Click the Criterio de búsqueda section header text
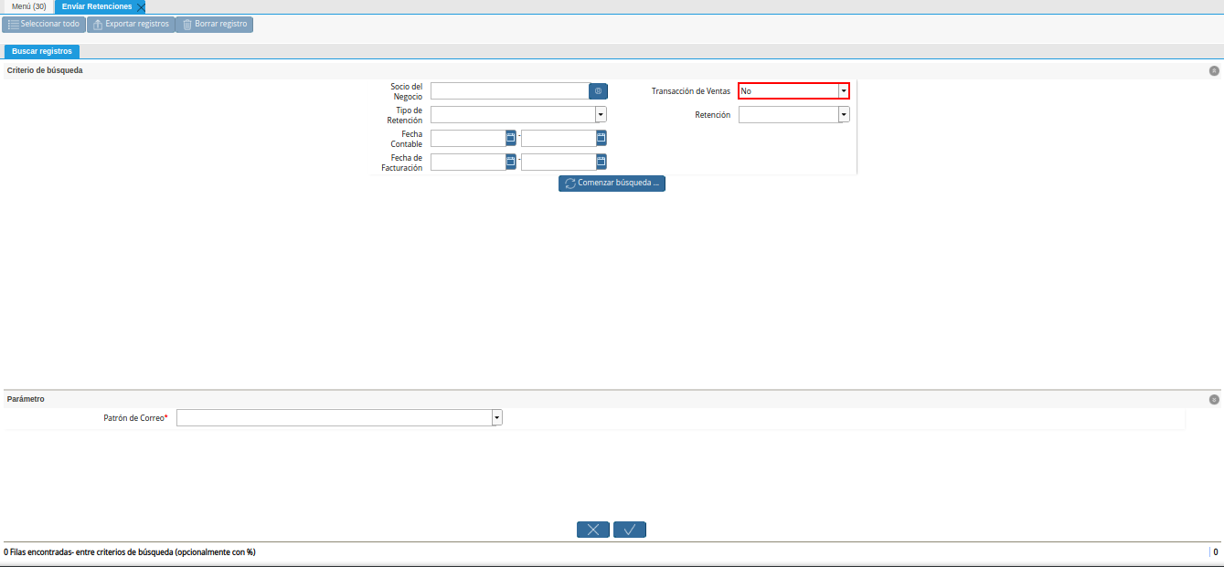Viewport: 1224px width, 567px height. pos(46,70)
